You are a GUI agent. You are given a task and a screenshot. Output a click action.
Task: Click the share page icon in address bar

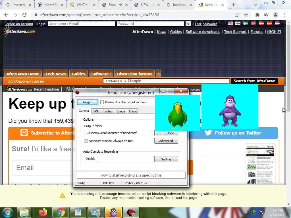point(237,15)
